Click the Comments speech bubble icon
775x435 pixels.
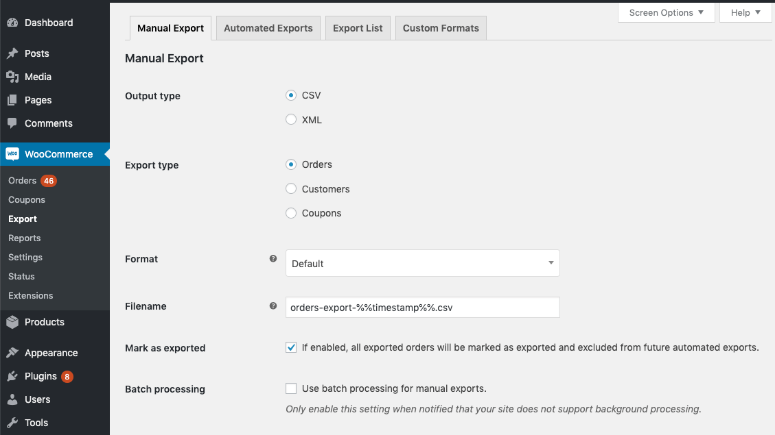(x=12, y=123)
